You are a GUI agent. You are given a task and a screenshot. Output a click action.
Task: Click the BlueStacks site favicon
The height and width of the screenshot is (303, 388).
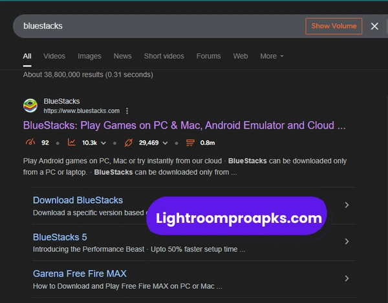tap(30, 105)
